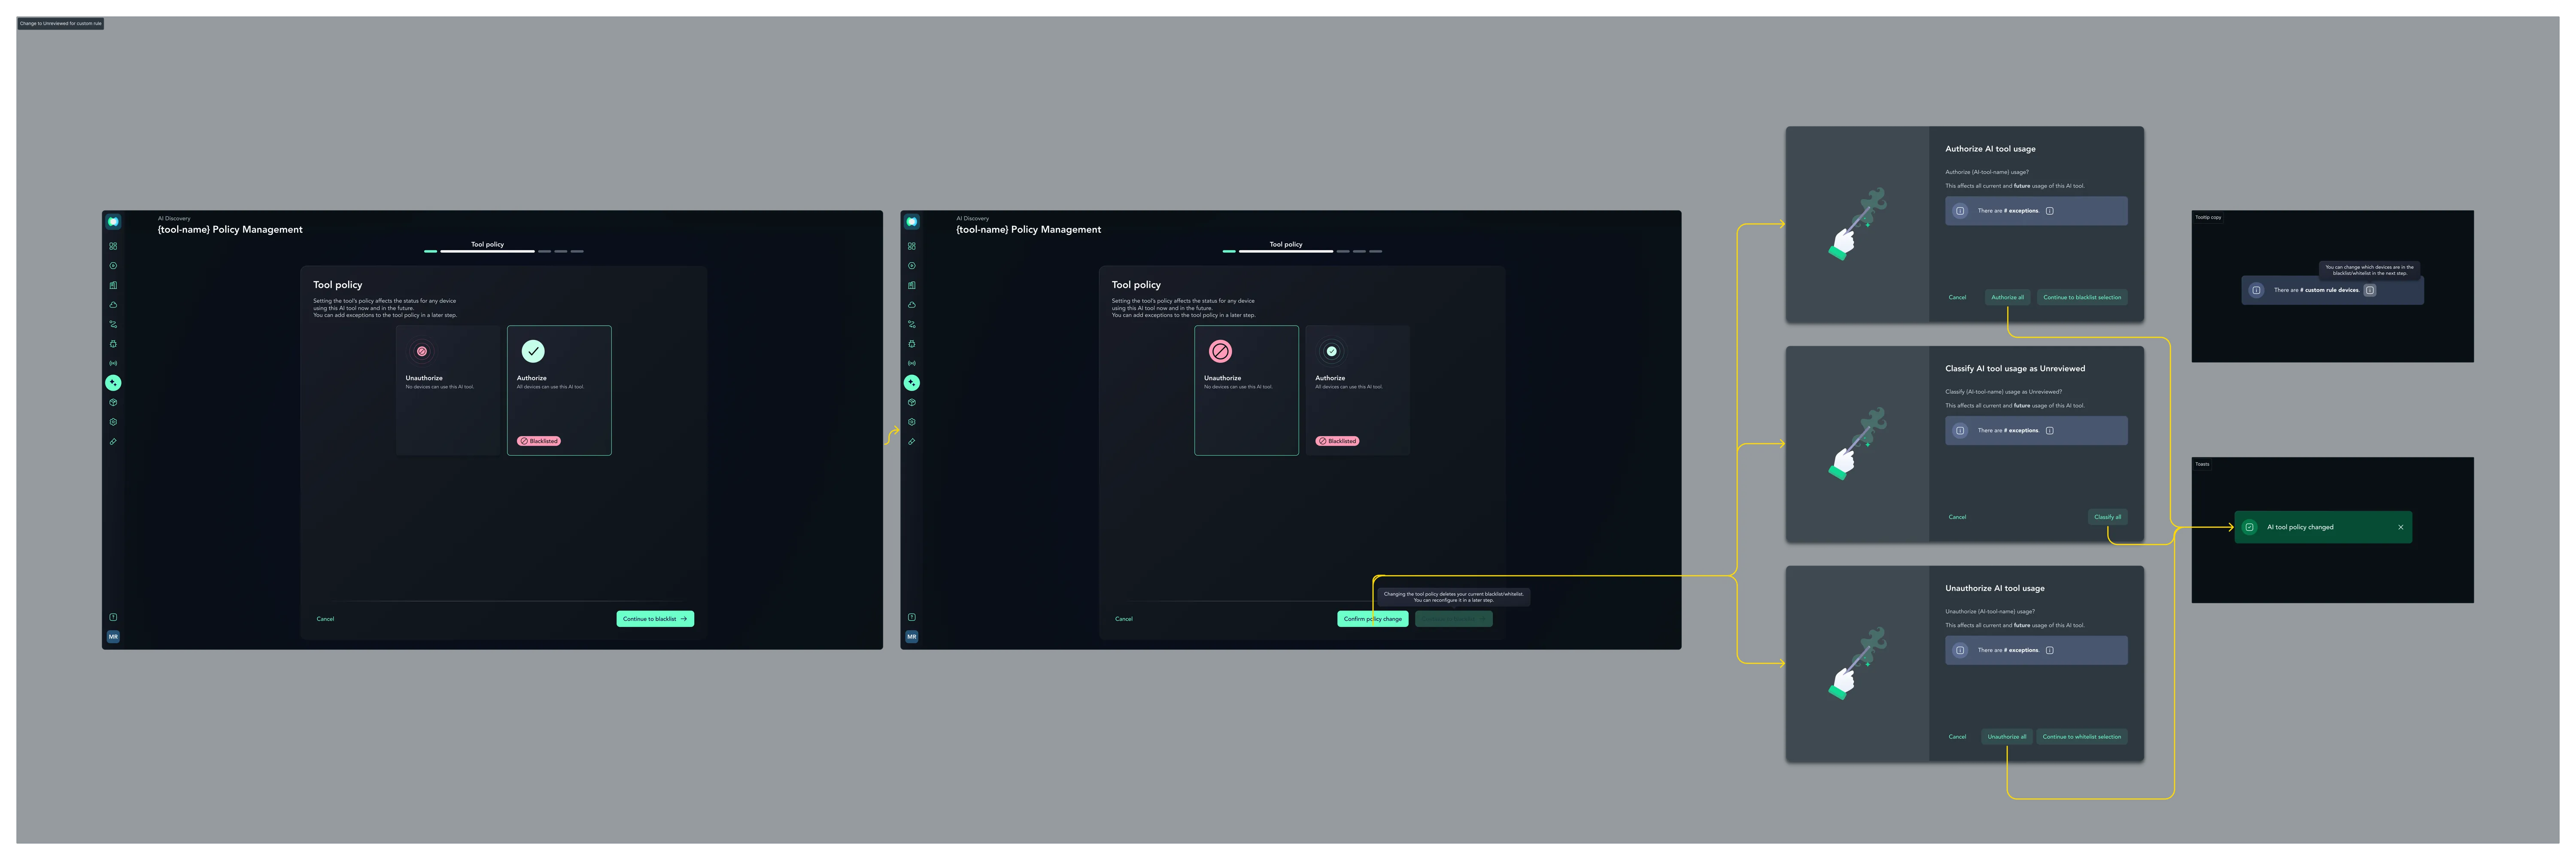Click the Classify all button
Screen dimensions: 2576x860
point(2107,517)
